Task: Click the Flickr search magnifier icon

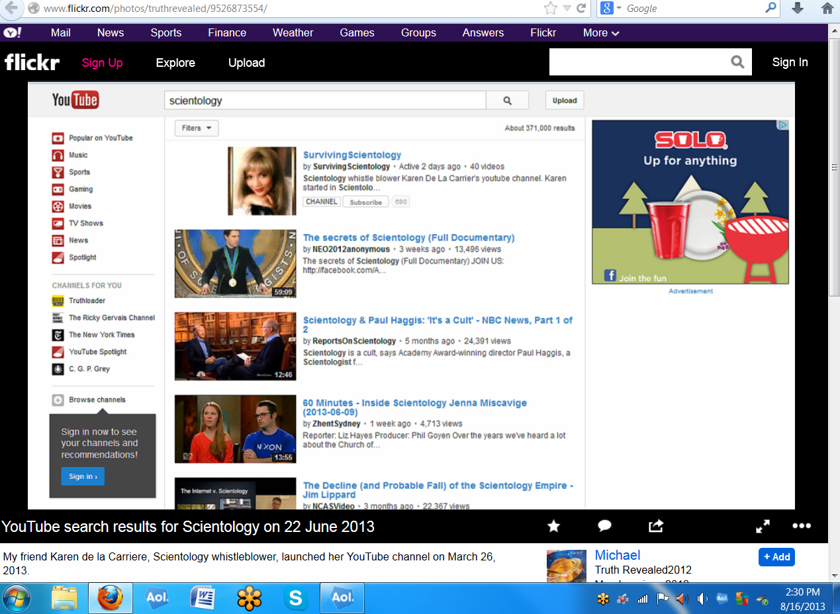Action: click(x=737, y=62)
